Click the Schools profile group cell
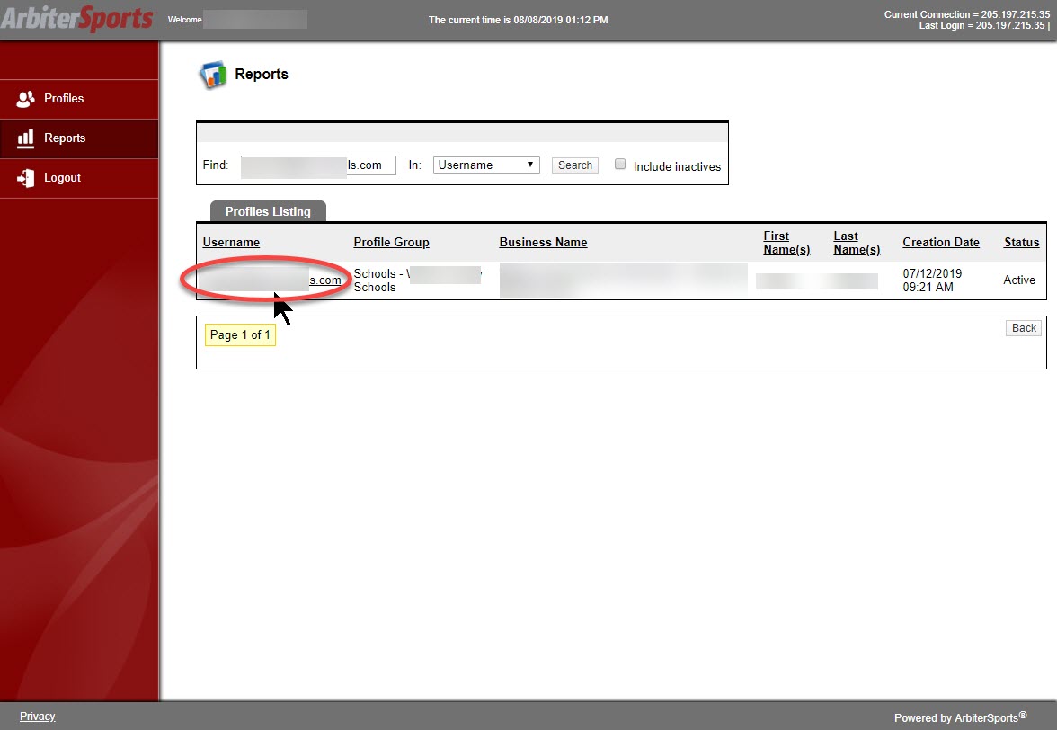This screenshot has height=730, width=1057. [x=418, y=280]
